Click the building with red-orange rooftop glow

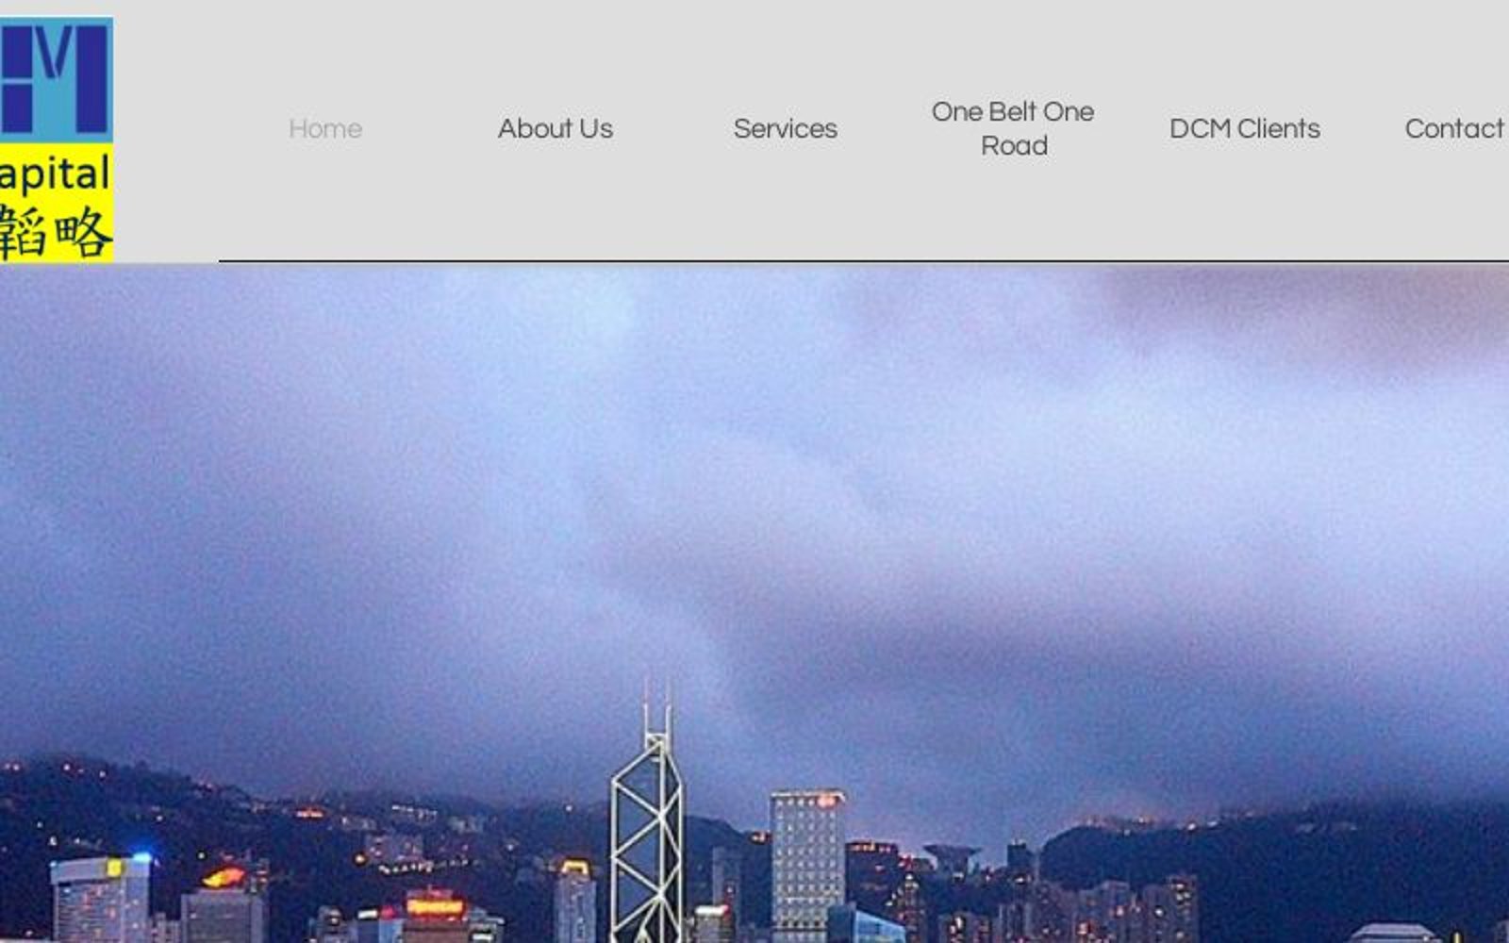pyautogui.click(x=224, y=903)
